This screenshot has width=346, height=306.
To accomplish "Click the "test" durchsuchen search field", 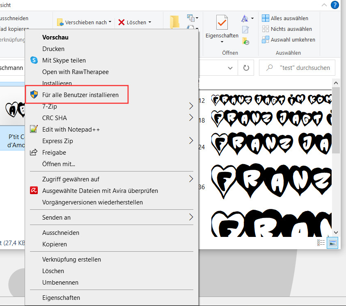I will click(x=304, y=68).
